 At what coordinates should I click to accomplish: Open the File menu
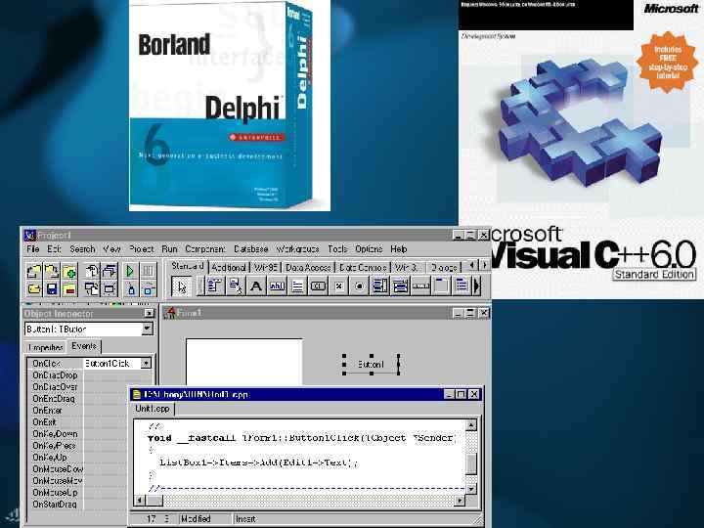coord(33,248)
